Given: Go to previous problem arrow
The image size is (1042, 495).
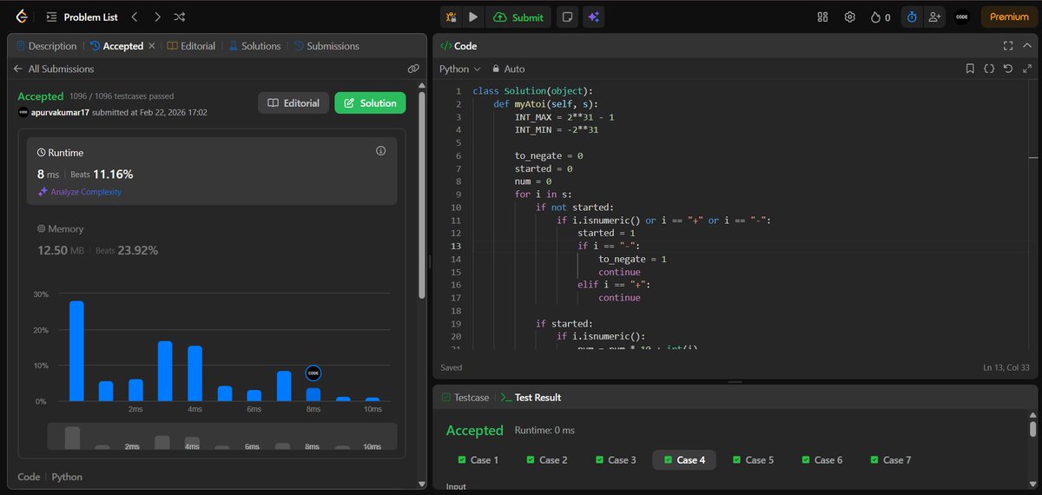Looking at the screenshot, I should (x=134, y=16).
